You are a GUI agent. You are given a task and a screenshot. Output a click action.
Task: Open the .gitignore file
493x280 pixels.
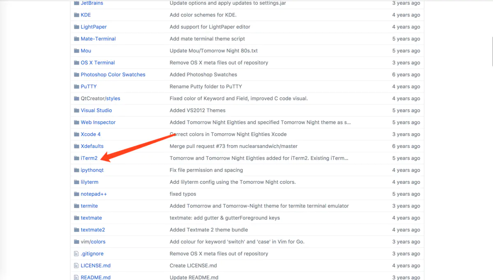[x=92, y=254]
